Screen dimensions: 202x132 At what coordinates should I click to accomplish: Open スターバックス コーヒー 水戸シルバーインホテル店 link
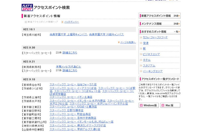(x=99, y=104)
